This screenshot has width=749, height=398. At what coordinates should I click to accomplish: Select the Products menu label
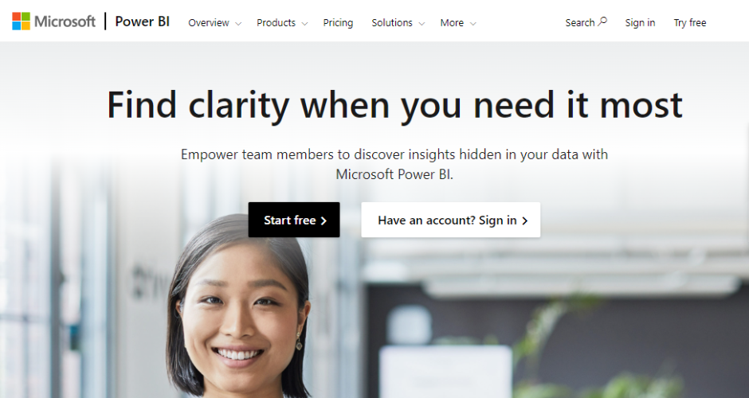coord(276,23)
